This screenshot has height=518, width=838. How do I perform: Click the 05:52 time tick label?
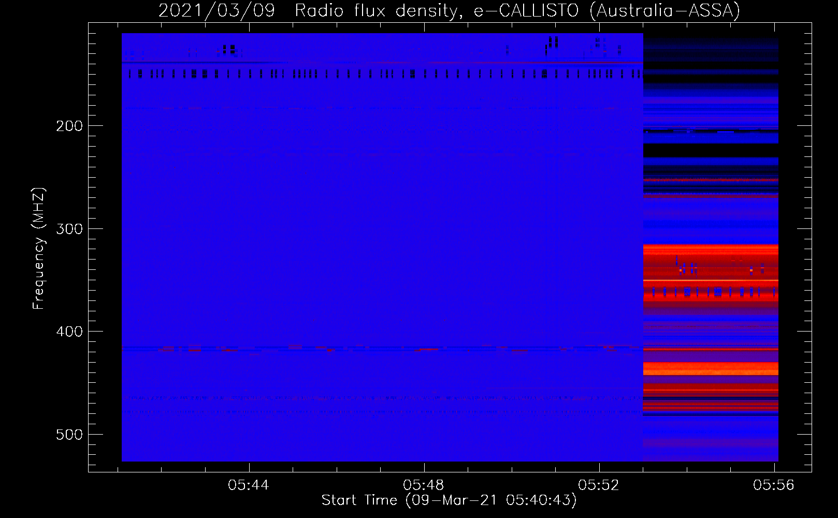coord(599,485)
